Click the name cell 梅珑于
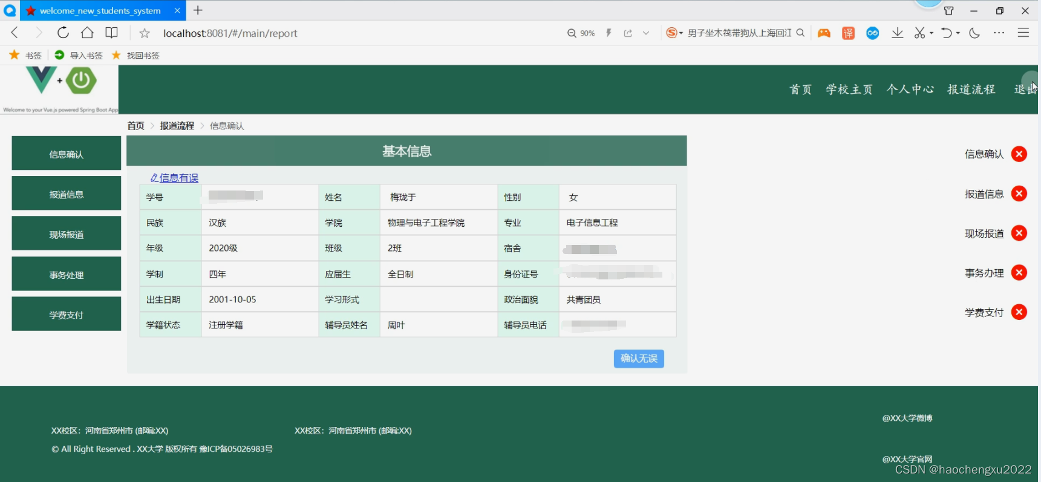Screen dimensions: 1041x482 (x=439, y=197)
